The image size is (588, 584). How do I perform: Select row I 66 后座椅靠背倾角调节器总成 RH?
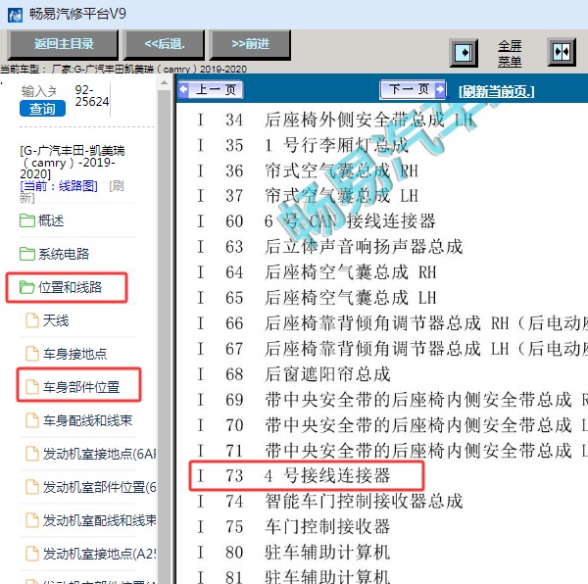point(392,323)
